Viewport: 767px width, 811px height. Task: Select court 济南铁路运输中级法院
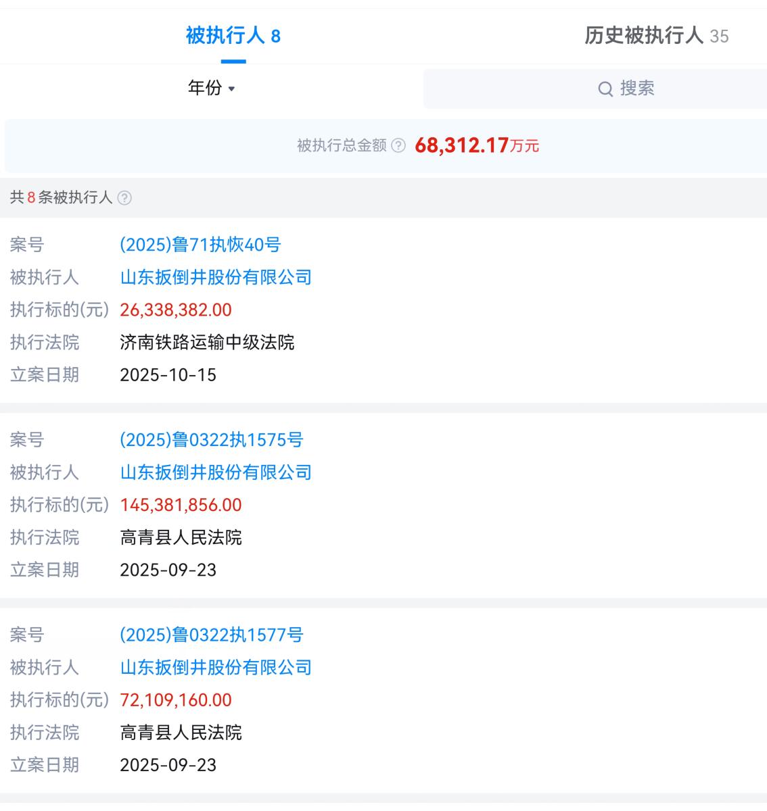207,343
